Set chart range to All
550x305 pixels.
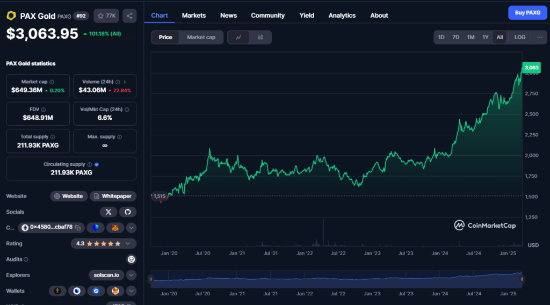point(500,37)
